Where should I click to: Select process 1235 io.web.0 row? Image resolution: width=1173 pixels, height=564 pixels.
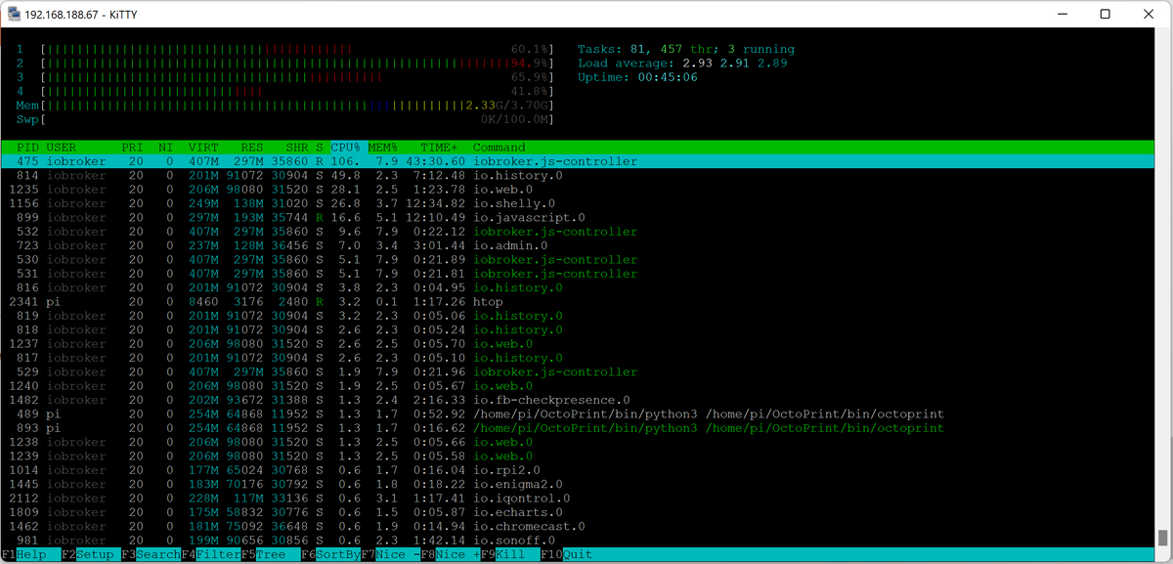pos(578,190)
